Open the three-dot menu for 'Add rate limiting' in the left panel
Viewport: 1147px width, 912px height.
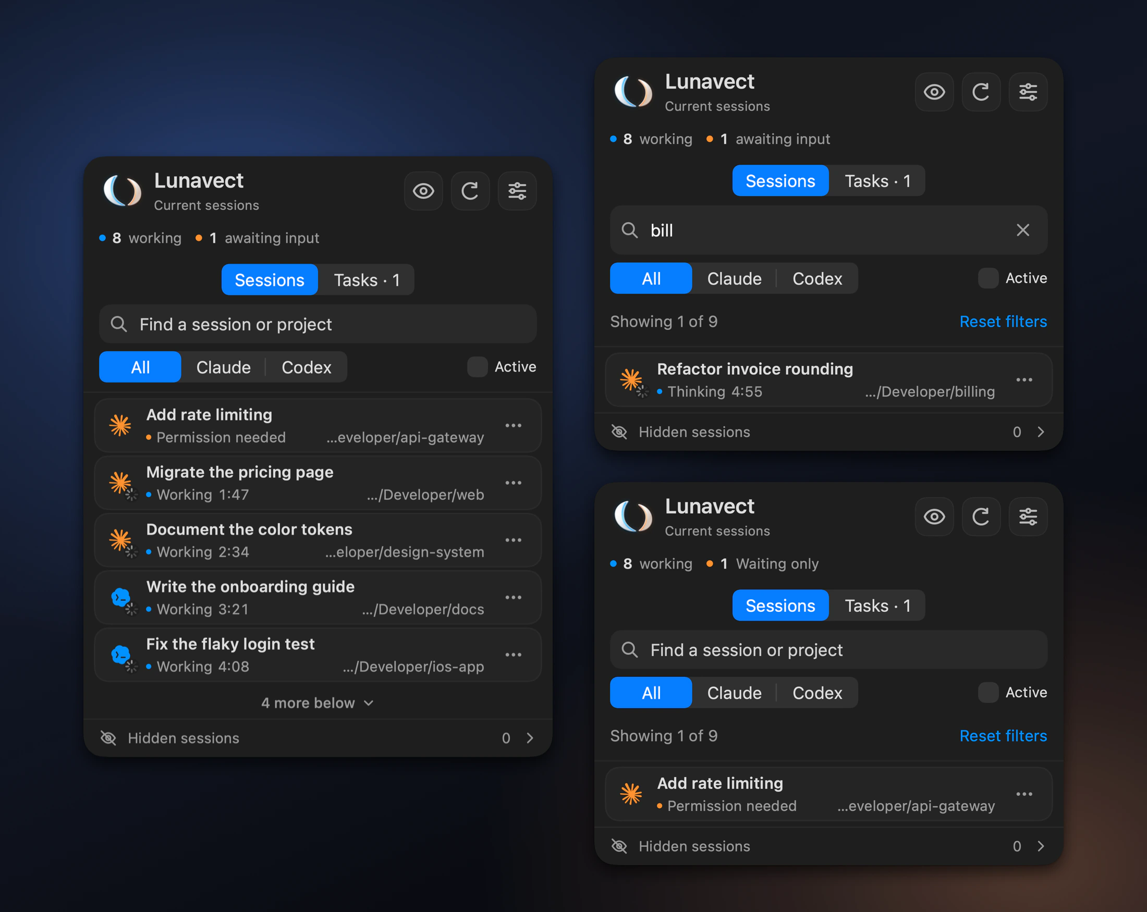coord(514,425)
